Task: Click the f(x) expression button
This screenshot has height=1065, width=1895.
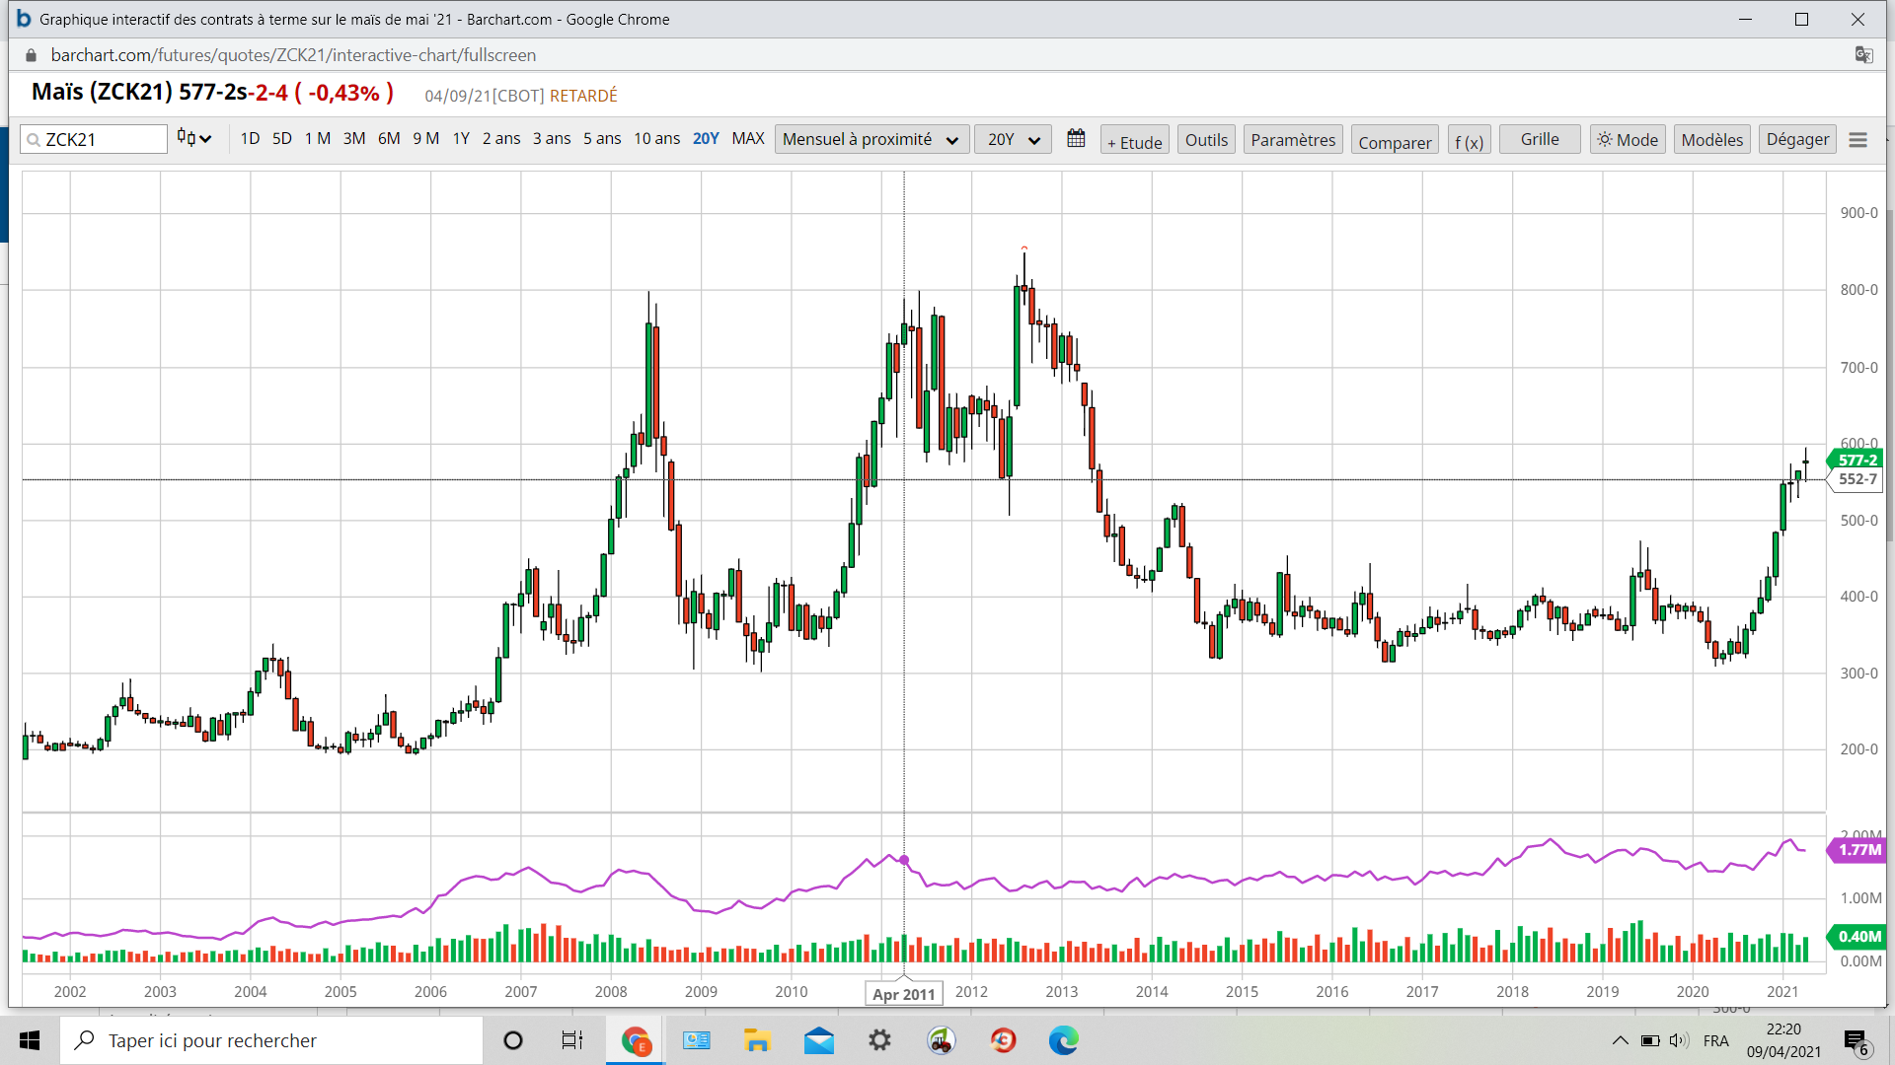Action: 1469,141
